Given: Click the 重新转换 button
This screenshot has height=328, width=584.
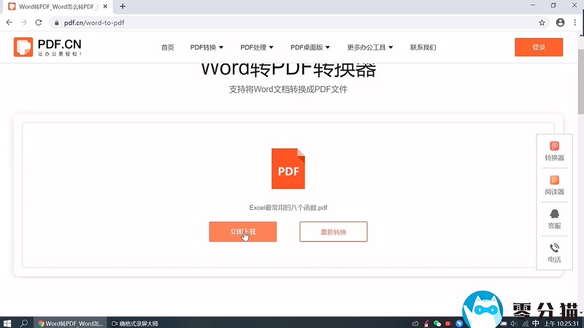Looking at the screenshot, I should tap(333, 232).
